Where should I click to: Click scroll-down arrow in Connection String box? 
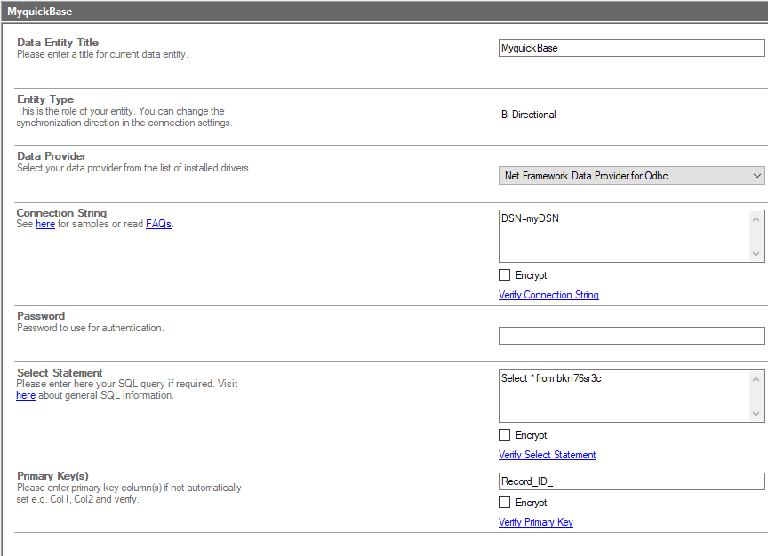[756, 254]
